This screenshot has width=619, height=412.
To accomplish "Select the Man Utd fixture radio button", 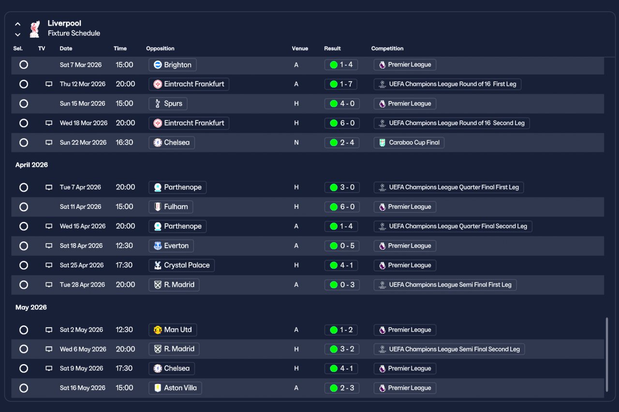I will [x=24, y=330].
